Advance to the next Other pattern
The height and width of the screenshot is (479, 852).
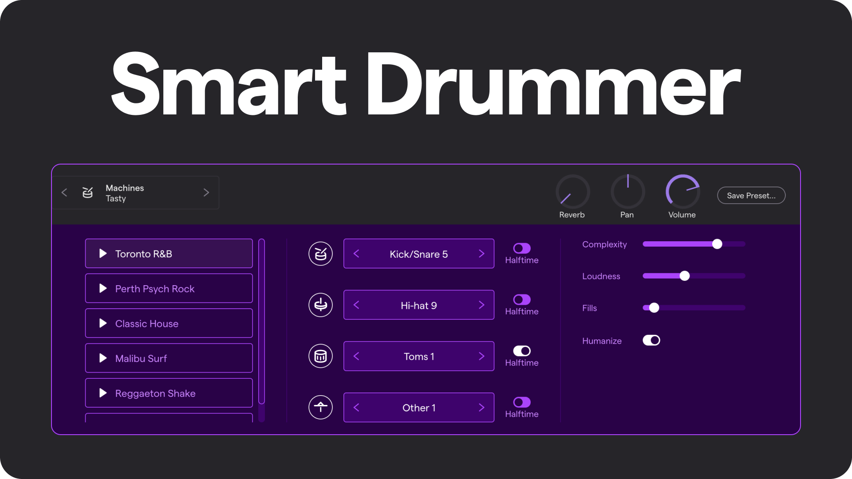[x=482, y=407]
